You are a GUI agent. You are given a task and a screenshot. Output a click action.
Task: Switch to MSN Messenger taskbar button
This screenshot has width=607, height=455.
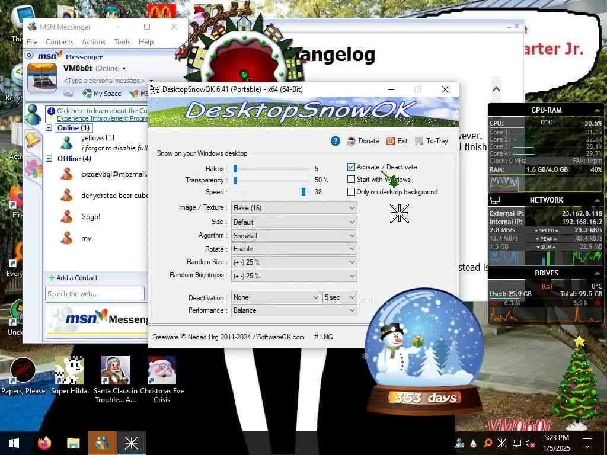pyautogui.click(x=102, y=443)
